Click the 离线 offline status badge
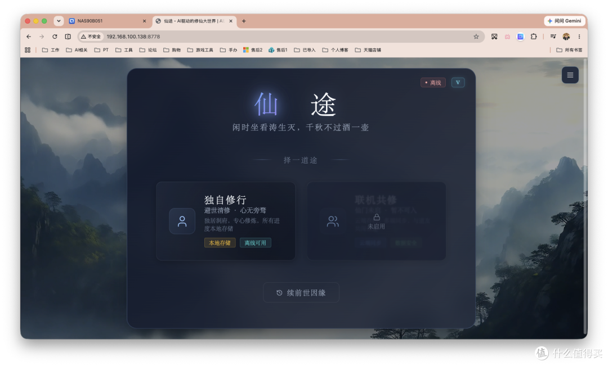Viewport: 608px width, 366px height. click(433, 83)
